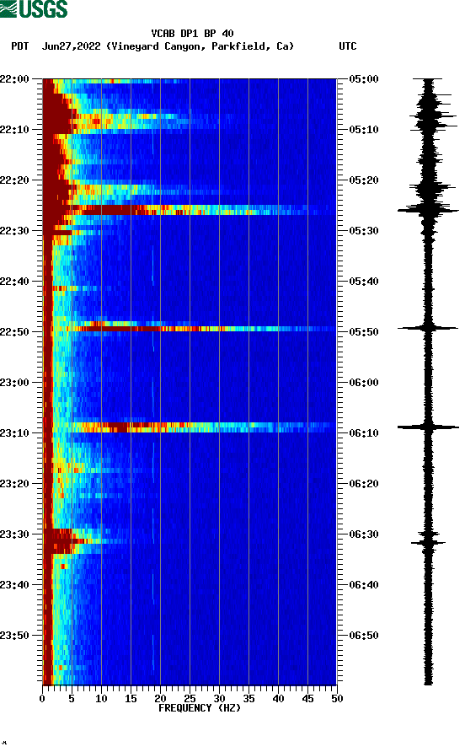This screenshot has height=752, width=465.
Task: Click the 05:00 UTC time label
Action: point(364,79)
